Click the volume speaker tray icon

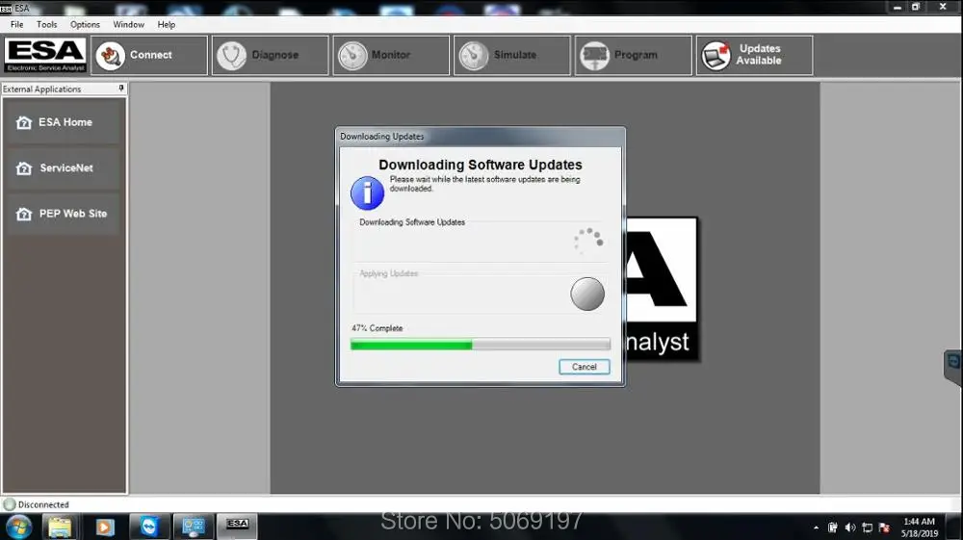850,527
